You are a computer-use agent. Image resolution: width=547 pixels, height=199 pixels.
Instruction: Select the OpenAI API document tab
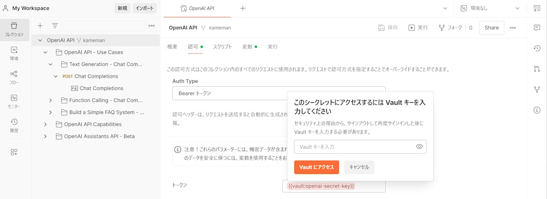(x=198, y=8)
